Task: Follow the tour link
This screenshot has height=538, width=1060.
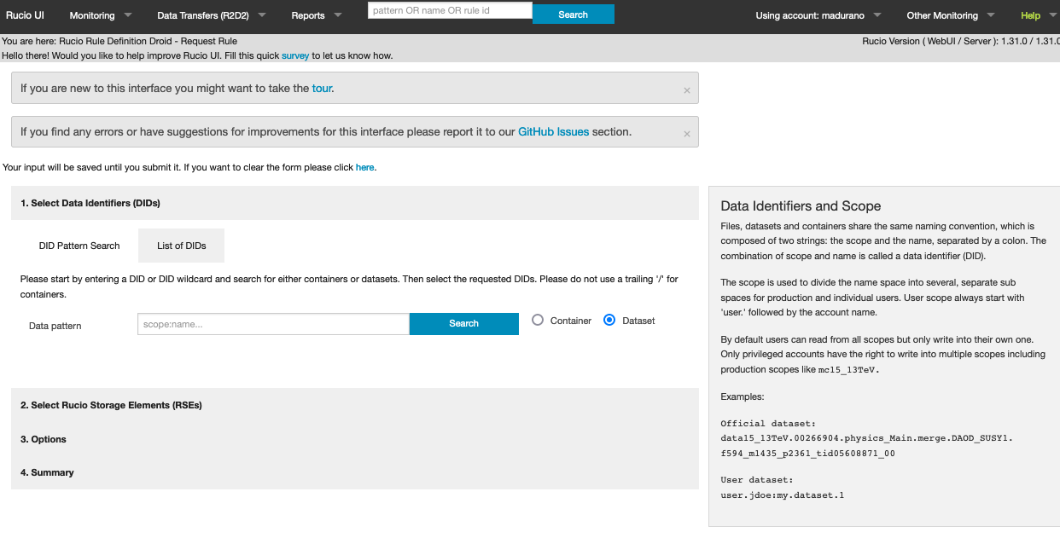Action: click(x=322, y=88)
